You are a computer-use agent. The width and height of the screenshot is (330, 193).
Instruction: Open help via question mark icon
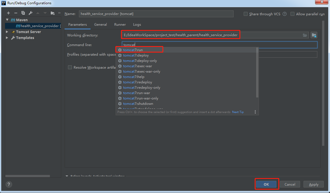pyautogui.click(x=8, y=184)
